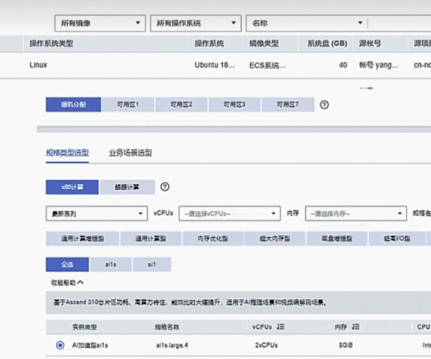Screen dimensions: 431x359
Task: Select the 通用计算型 flavor category
Action: pos(150,239)
